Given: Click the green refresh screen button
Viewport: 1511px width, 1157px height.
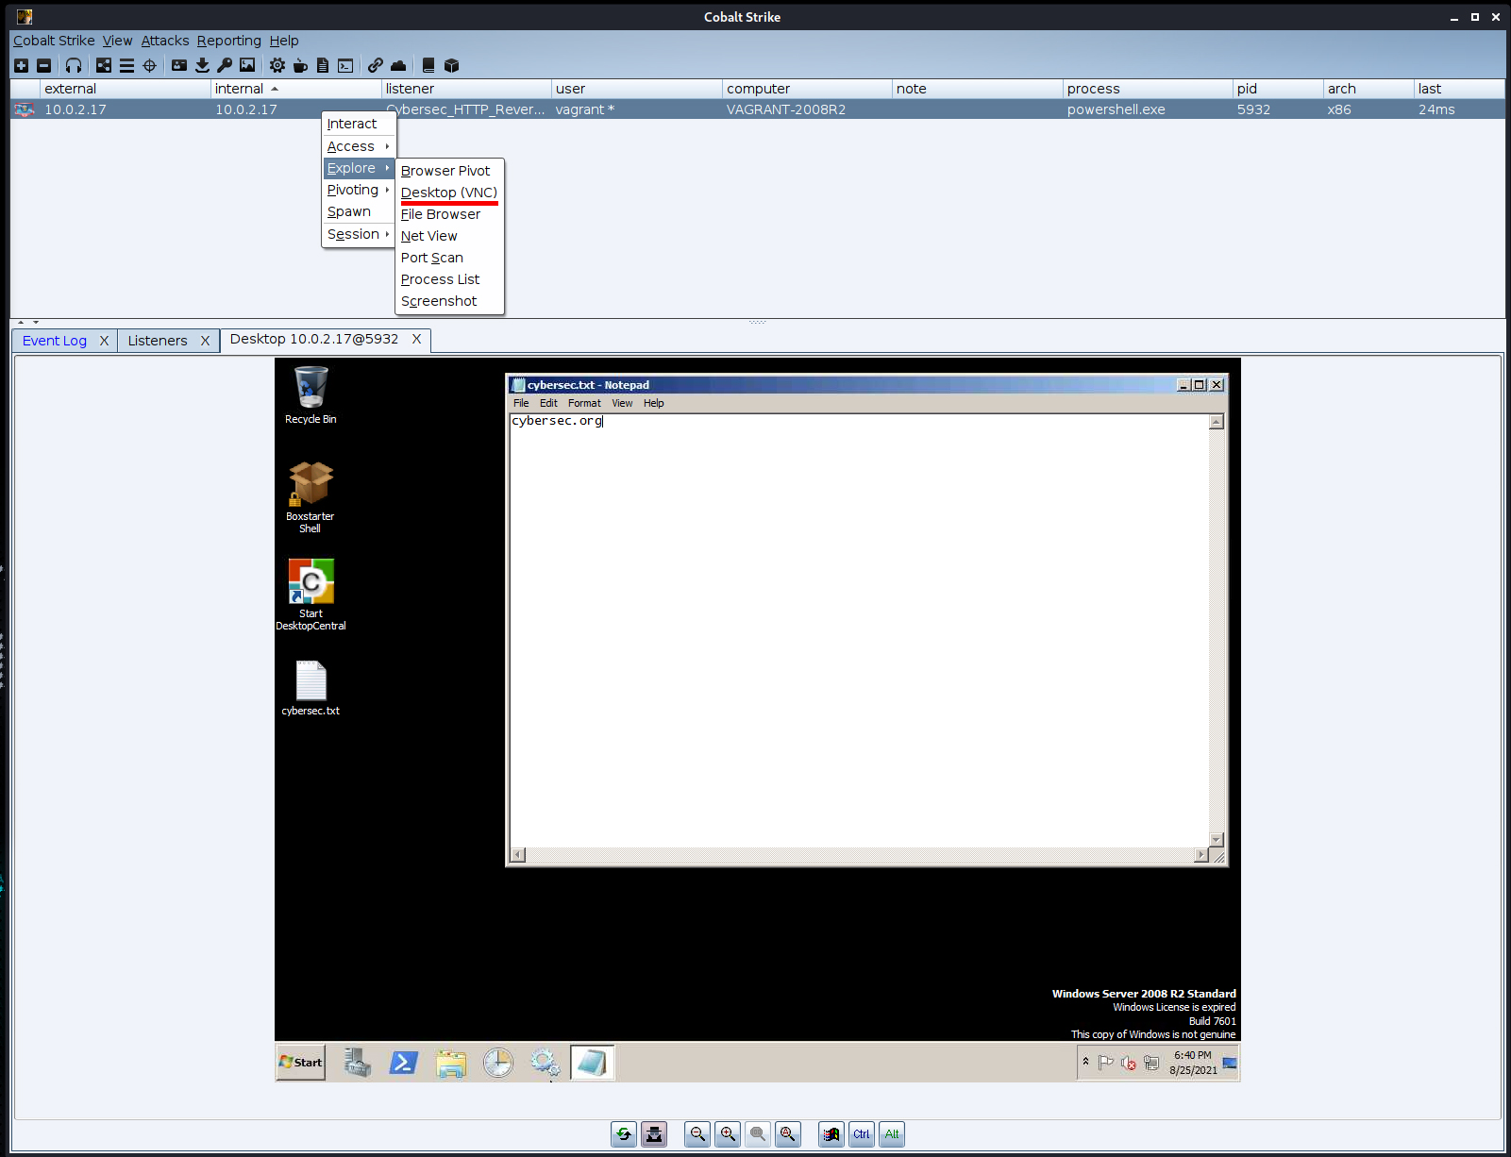Looking at the screenshot, I should (624, 1134).
